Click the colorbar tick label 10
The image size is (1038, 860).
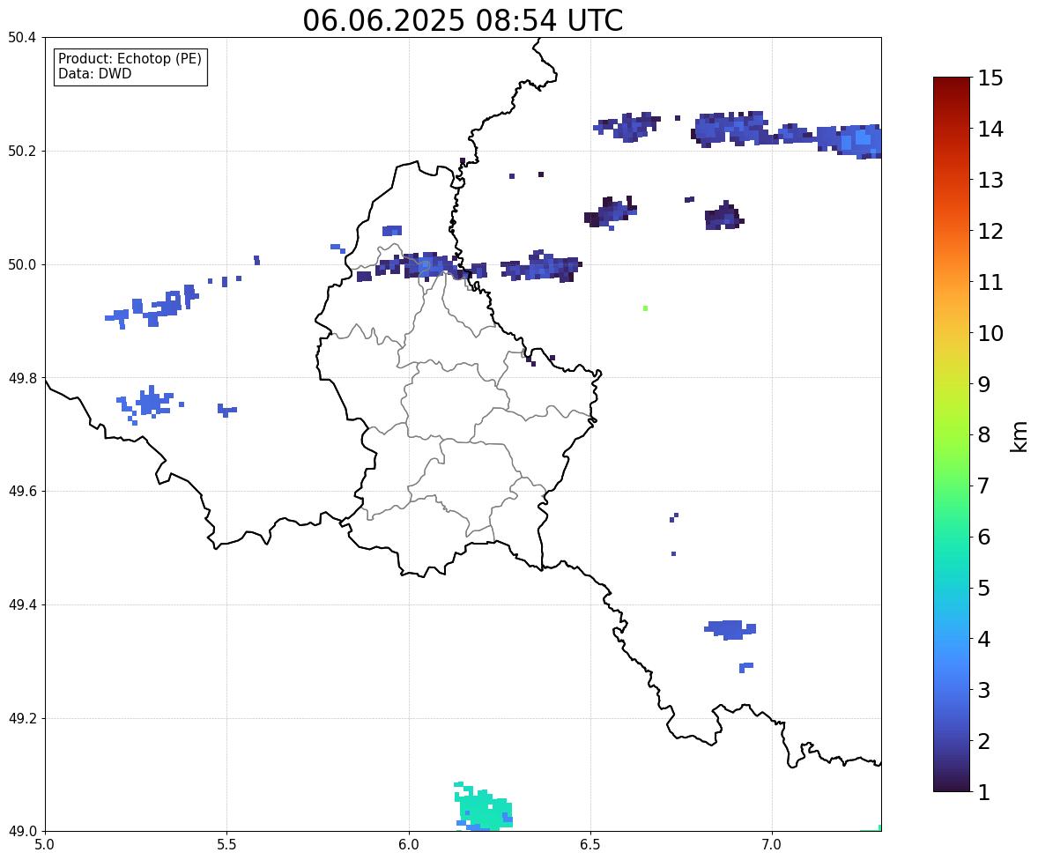[990, 333]
